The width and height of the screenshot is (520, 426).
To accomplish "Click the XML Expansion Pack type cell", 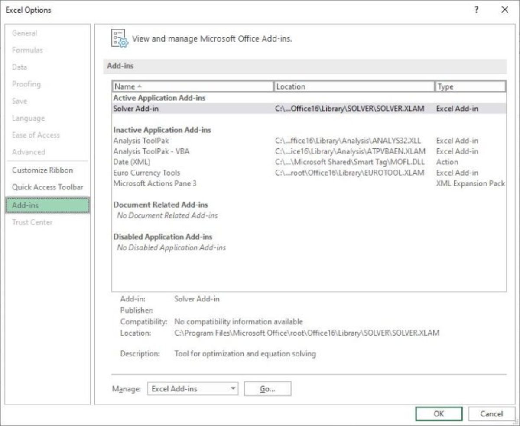I will click(471, 183).
